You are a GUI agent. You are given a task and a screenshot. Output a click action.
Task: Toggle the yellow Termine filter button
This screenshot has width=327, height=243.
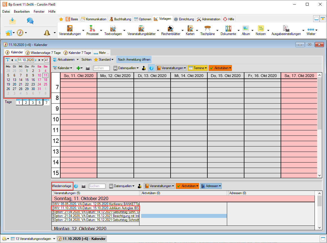coord(197,68)
